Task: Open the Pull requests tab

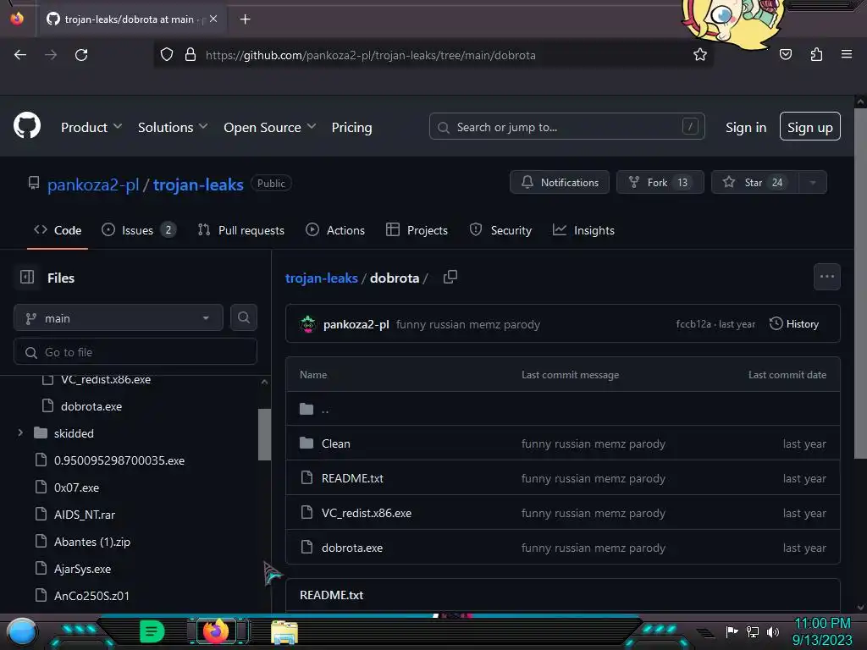Action: (x=241, y=230)
